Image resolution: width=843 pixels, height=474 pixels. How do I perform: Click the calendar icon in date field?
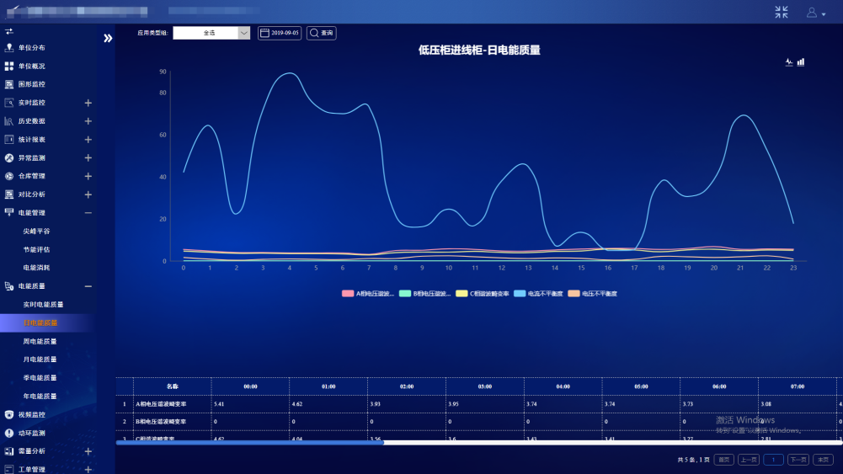click(x=264, y=33)
